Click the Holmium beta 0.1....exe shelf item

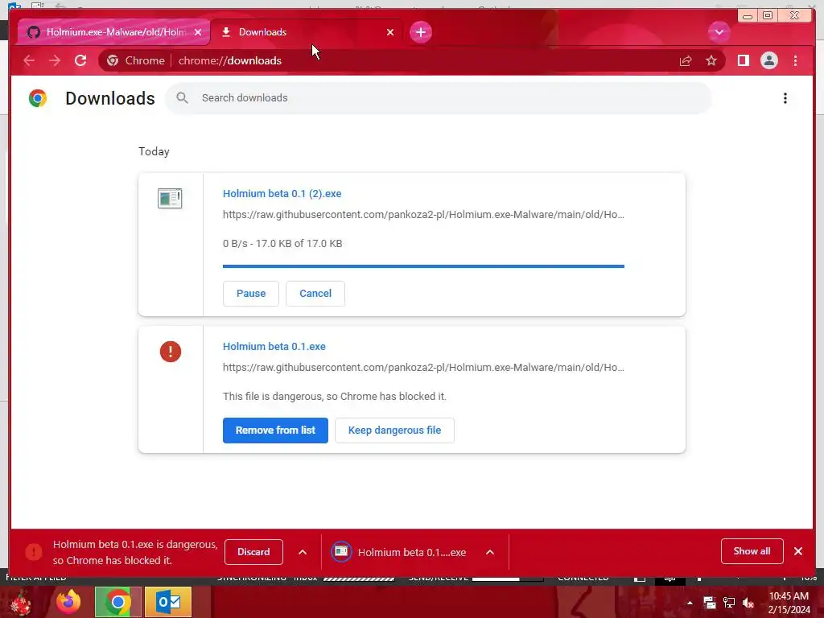[x=411, y=552]
